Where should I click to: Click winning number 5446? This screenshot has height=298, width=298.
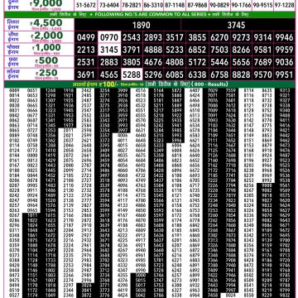219,62
